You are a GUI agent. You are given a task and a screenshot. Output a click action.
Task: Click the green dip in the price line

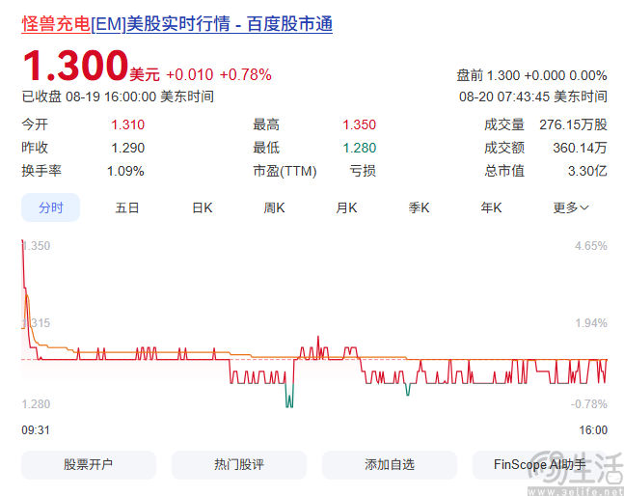tap(289, 396)
